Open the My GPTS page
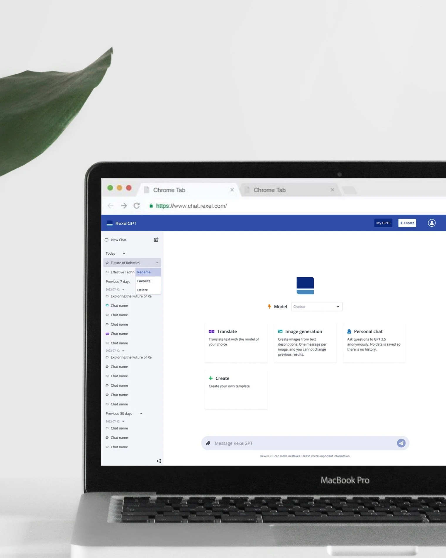The height and width of the screenshot is (558, 446). pos(383,223)
